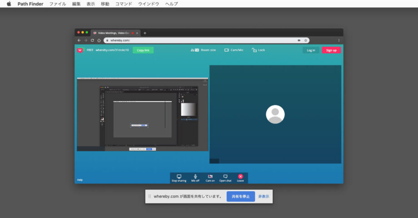Image resolution: width=418 pixels, height=218 pixels.
Task: Open the Help link
Action: click(x=80, y=180)
